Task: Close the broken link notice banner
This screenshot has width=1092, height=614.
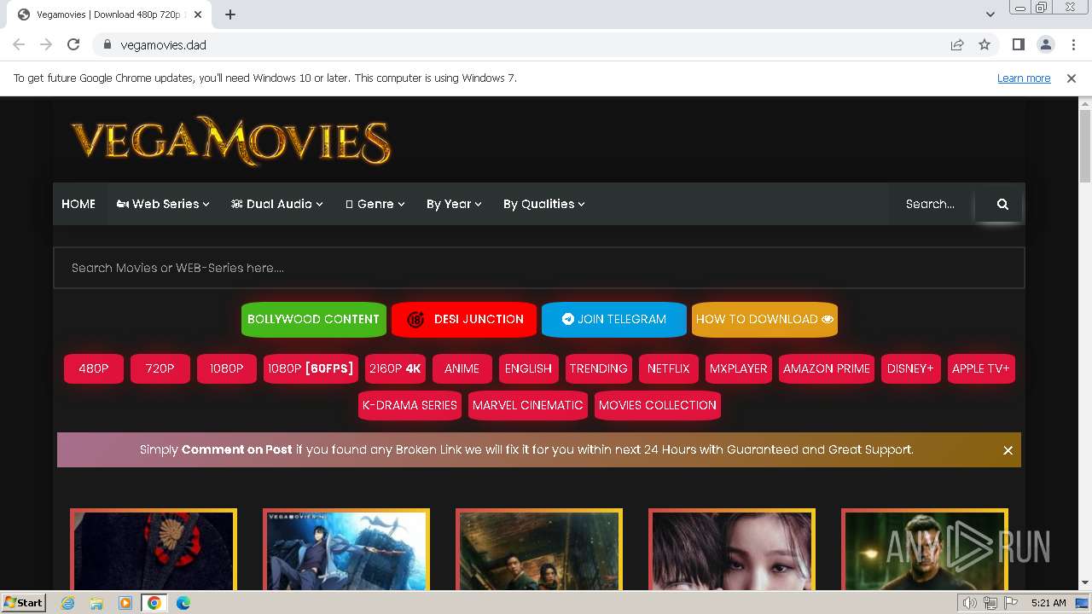Action: 1008,450
